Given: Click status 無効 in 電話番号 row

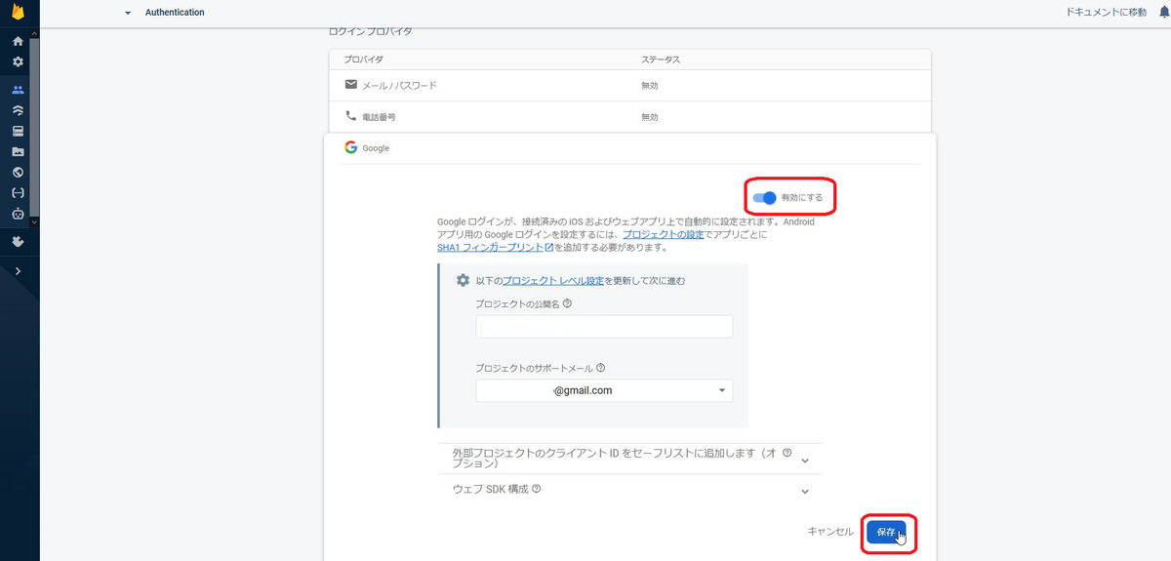Looking at the screenshot, I should click(650, 117).
